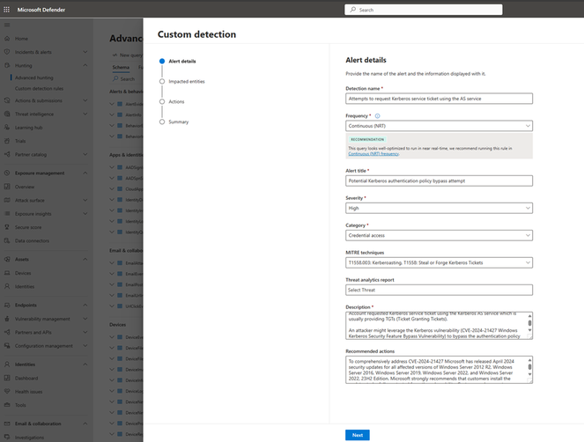The width and height of the screenshot is (584, 442).
Task: Open Advanced hunting in sidebar
Action: (33, 77)
